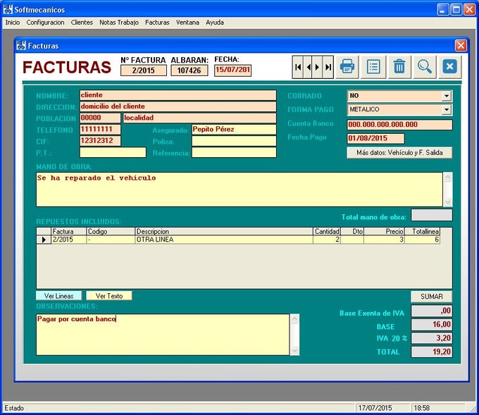Viewport: 479px width, 415px height.
Task: Click the Ver Lineas button
Action: click(x=58, y=296)
